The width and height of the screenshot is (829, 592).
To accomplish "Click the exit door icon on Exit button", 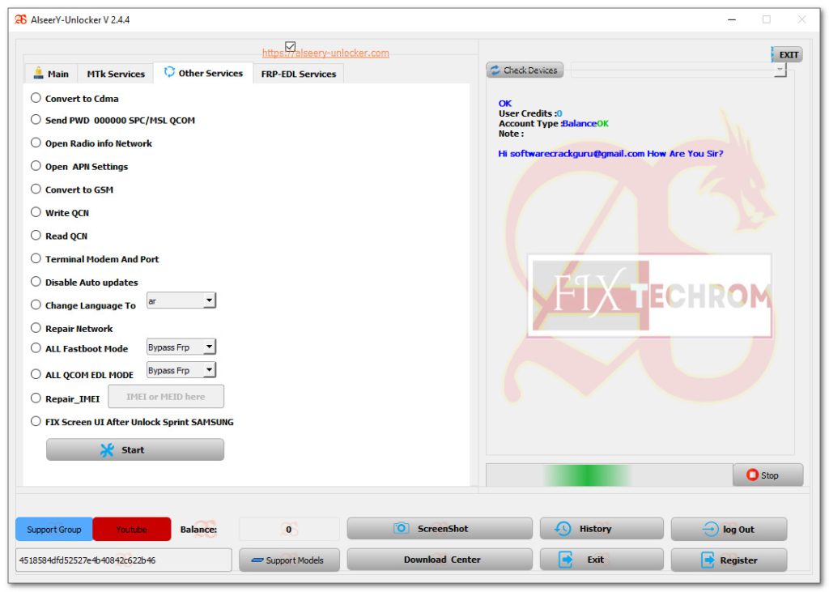I will click(x=566, y=559).
